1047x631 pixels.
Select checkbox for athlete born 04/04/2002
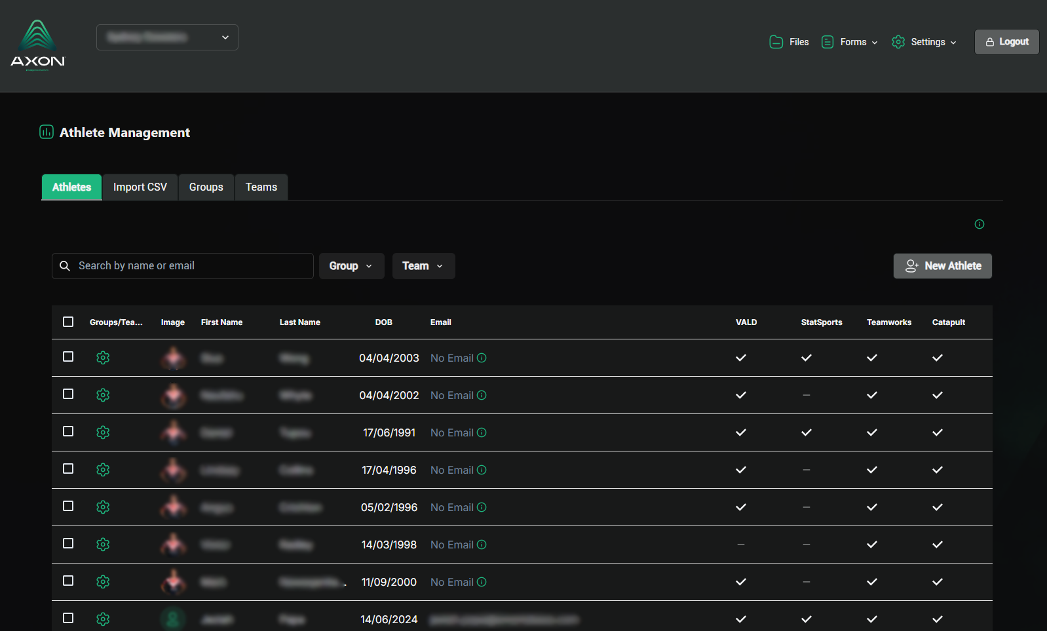click(68, 394)
